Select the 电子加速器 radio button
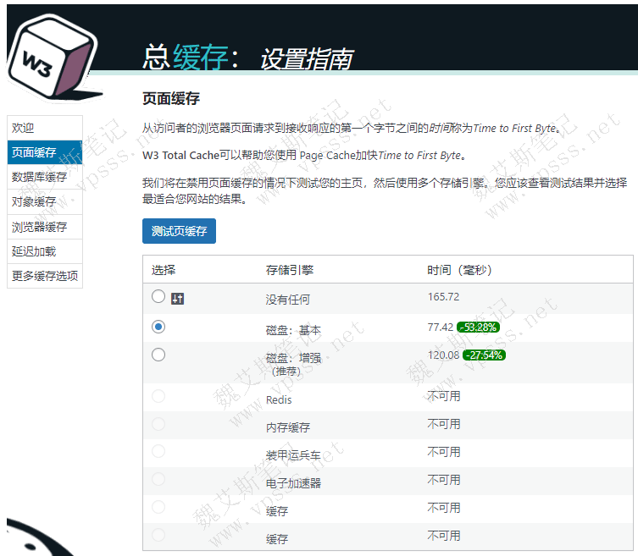The width and height of the screenshot is (638, 556). 158,480
